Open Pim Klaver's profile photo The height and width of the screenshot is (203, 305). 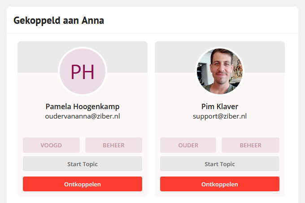[220, 71]
